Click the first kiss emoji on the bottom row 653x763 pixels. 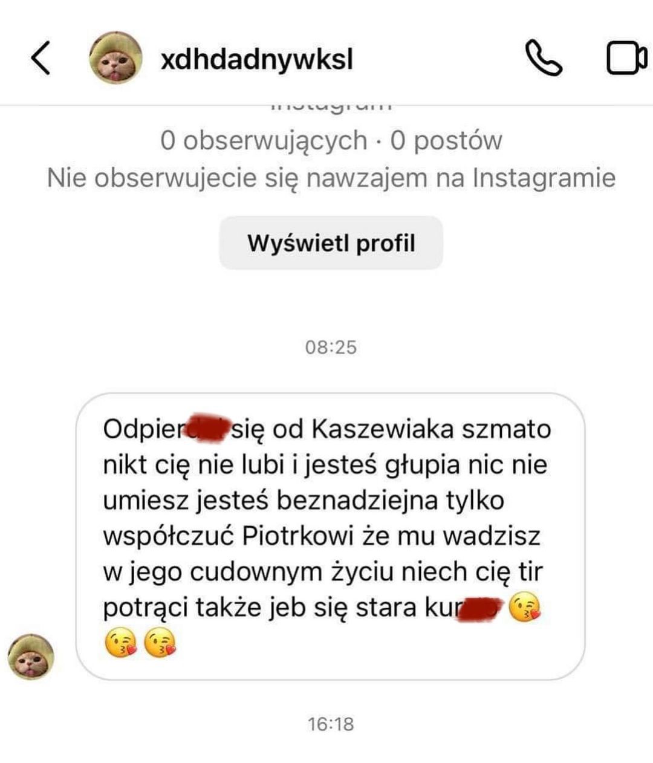(x=121, y=643)
